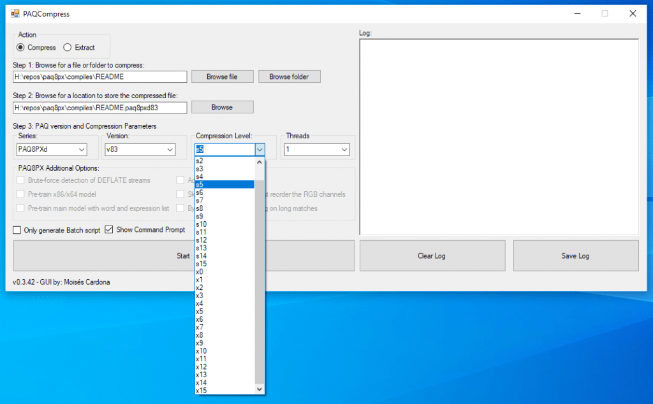Set compression level to x11
This screenshot has width=653, height=404.
click(x=225, y=359)
